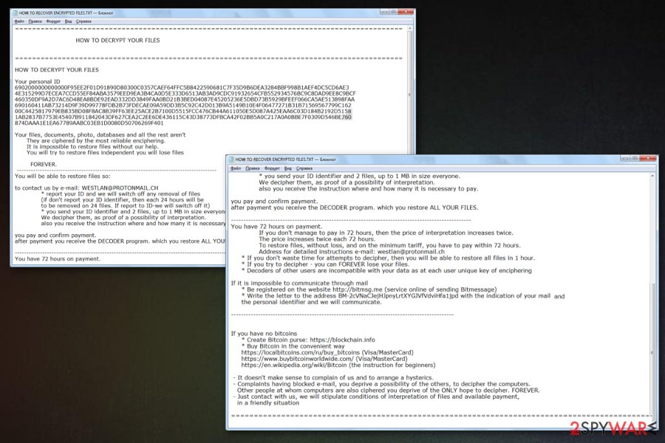Click "You will be able to restore files so:"
This screenshot has height=443, width=665.
62,176
